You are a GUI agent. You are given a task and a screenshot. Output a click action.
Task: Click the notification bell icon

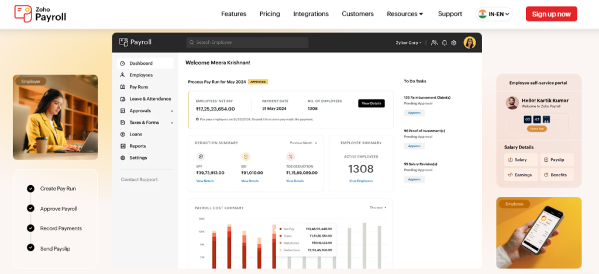point(445,43)
